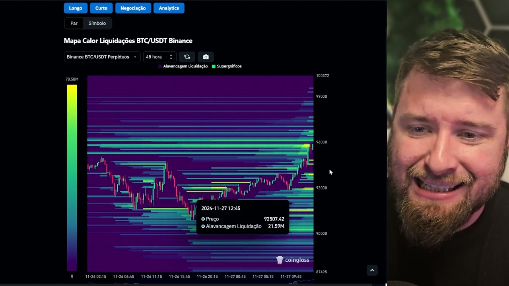Click the 11-26 06:45 time axis label
The height and width of the screenshot is (286, 509).
[x=124, y=276]
